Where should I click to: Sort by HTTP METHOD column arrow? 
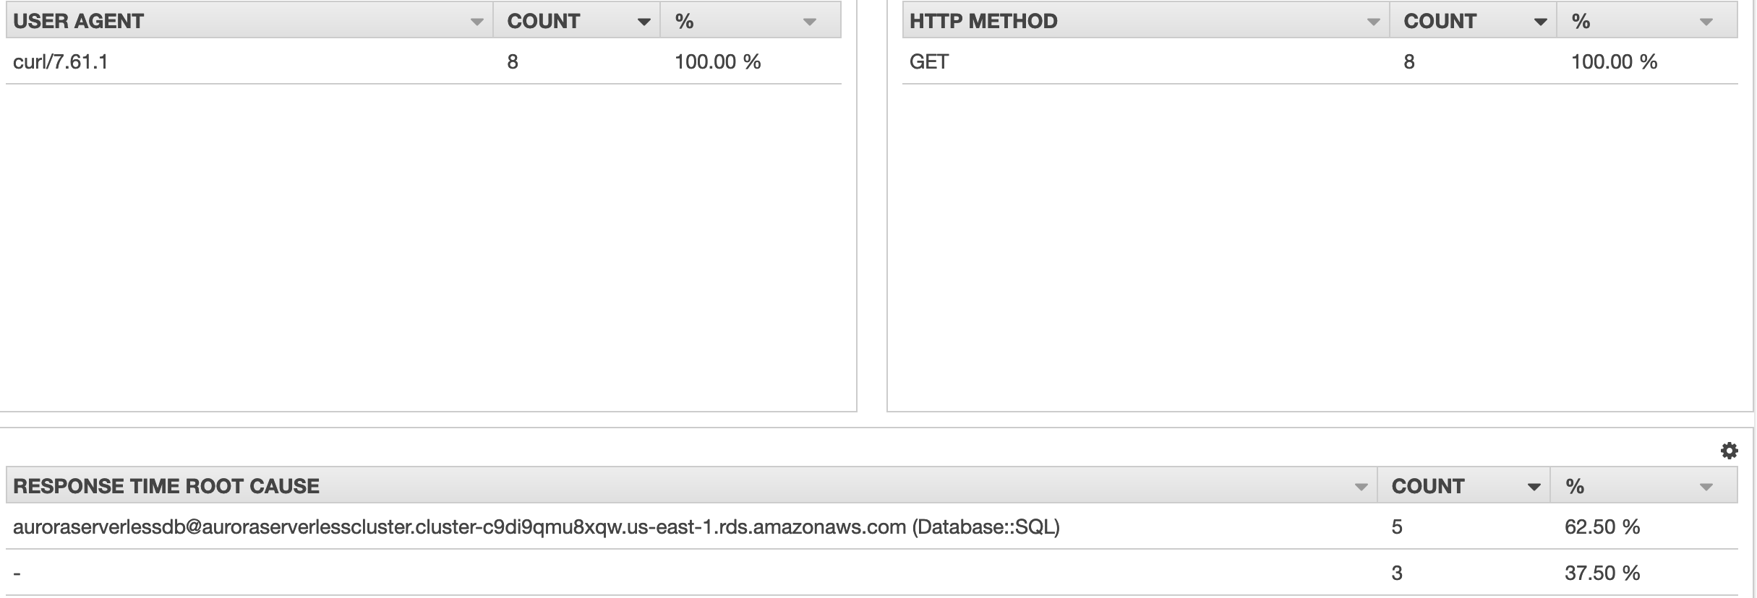pyautogui.click(x=1373, y=22)
